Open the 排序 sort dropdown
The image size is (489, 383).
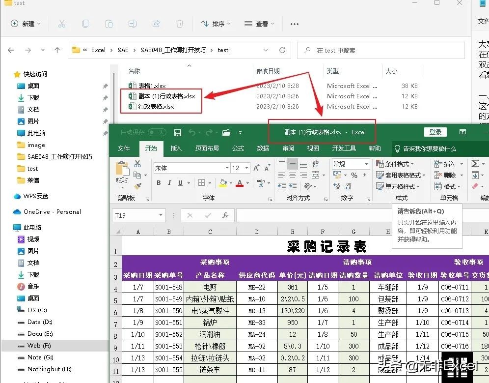(x=216, y=24)
